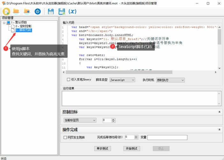Screen dimensions: 224x160
Task: Click the 完成后等待时间 number field
Action: coord(130,137)
